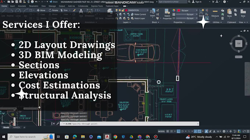Open the Layer Properties manager icon
Viewport: 250px width, 140px height.
click(x=110, y=11)
